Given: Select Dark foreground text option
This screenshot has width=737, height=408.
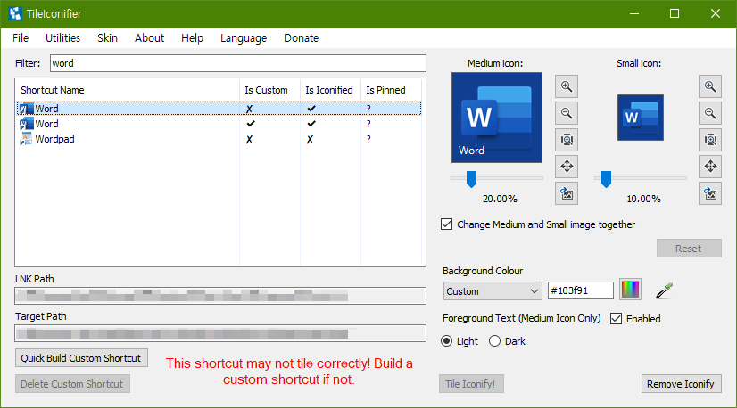Looking at the screenshot, I should point(494,341).
